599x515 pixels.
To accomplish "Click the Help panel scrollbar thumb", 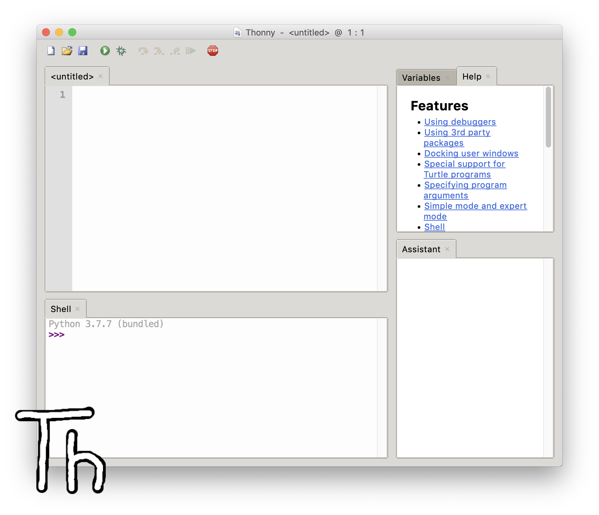I will pyautogui.click(x=548, y=117).
